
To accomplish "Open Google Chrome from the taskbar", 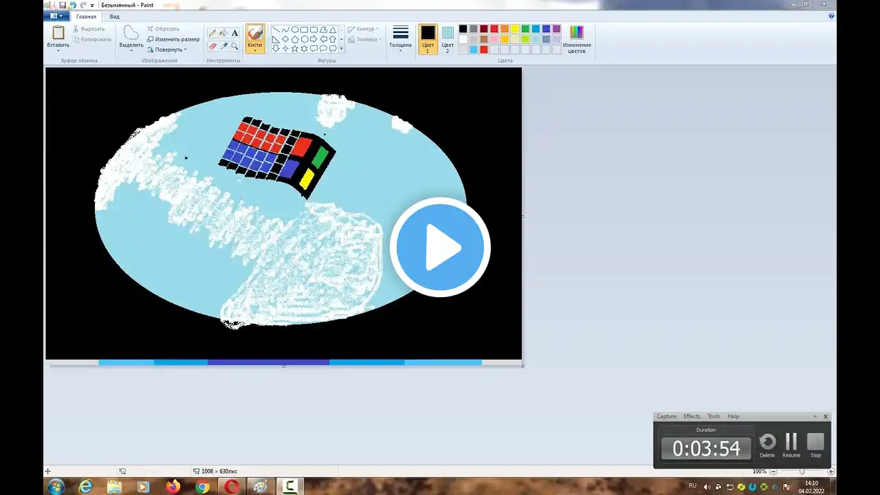I will click(x=202, y=487).
